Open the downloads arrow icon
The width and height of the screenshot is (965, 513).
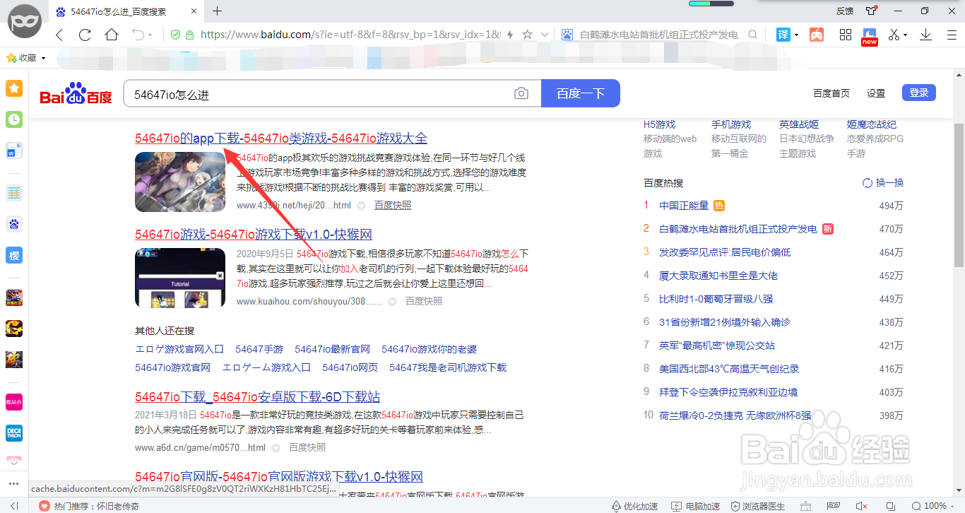[926, 35]
